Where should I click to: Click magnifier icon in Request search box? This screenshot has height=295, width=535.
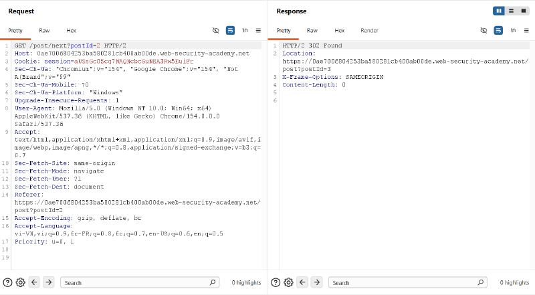click(x=213, y=282)
